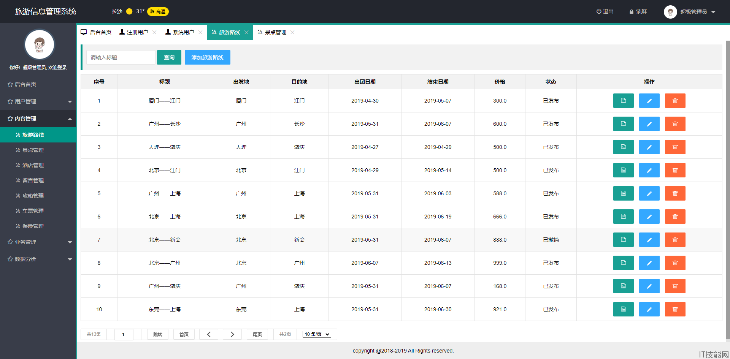Close the 旅游路线 tab
Viewport: 730px width, 359px height.
[246, 32]
